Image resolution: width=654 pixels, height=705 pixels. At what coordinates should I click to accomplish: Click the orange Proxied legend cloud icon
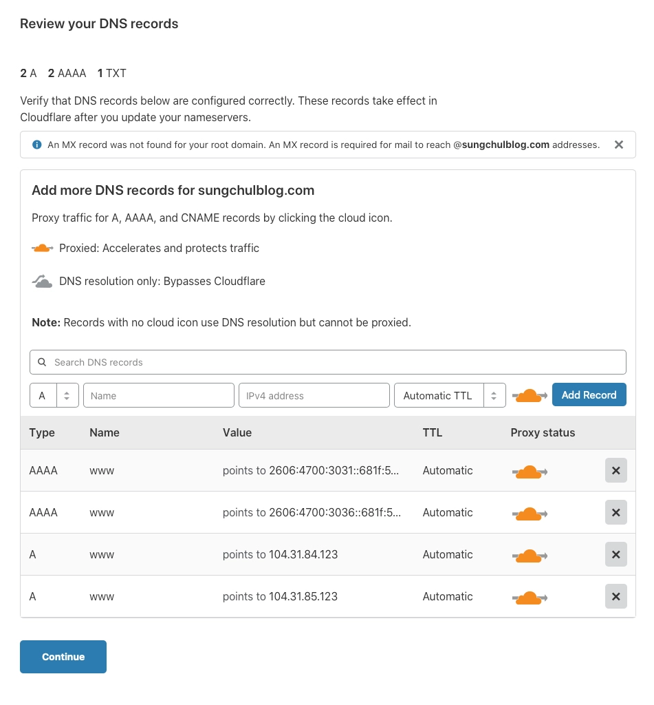[42, 248]
